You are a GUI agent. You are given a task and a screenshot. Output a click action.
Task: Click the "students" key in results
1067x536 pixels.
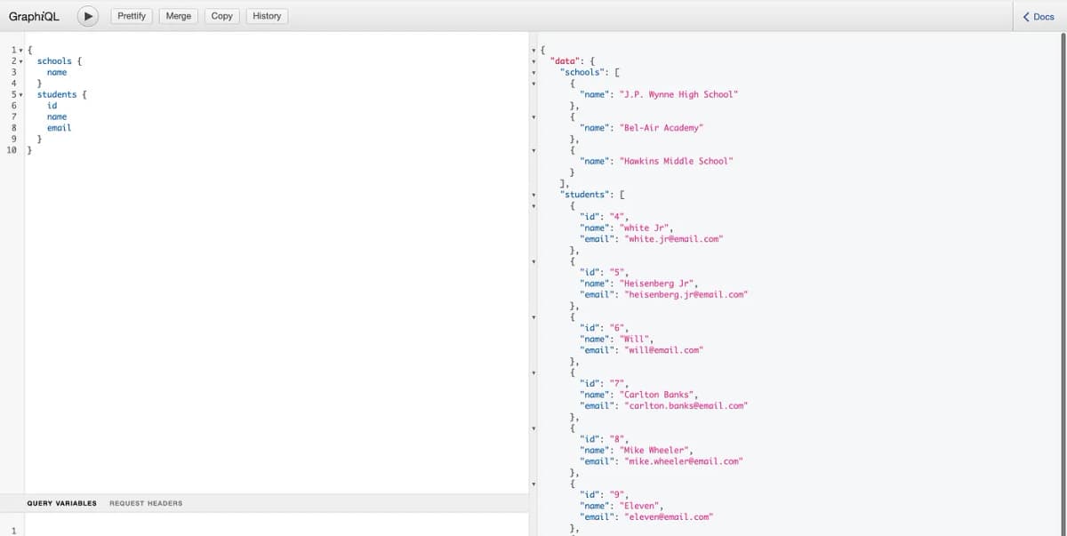(x=585, y=195)
